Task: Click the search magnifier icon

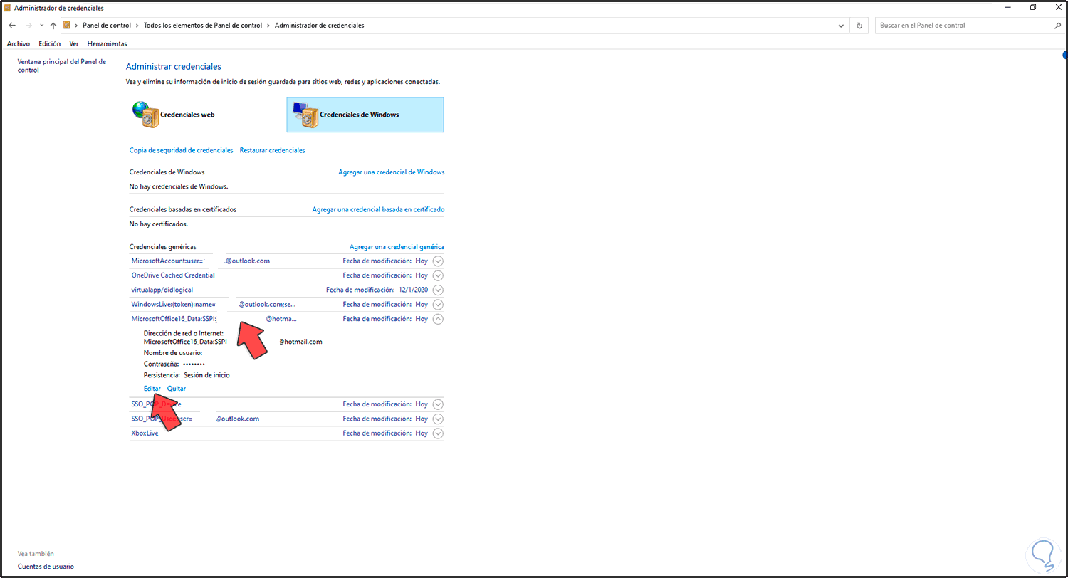Action: pyautogui.click(x=1057, y=26)
